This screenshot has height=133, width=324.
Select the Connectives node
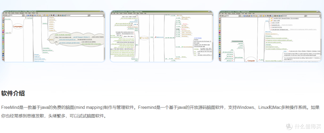point(46,48)
